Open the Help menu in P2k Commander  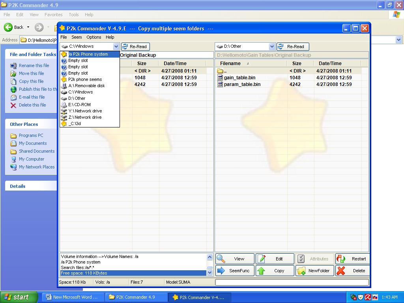pyautogui.click(x=110, y=37)
